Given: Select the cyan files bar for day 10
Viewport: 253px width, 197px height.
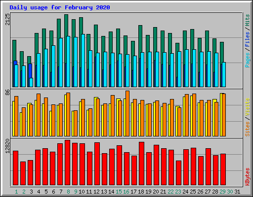Looking at the screenshot, I should point(83,61).
